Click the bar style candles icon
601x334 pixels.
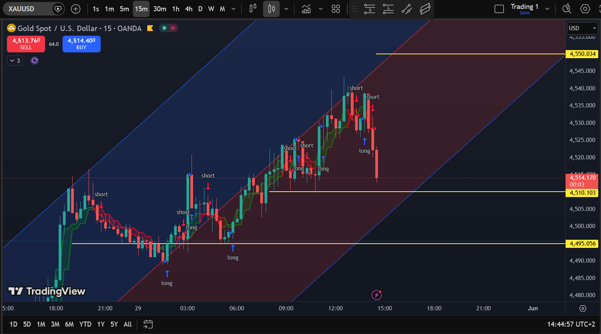(x=271, y=9)
